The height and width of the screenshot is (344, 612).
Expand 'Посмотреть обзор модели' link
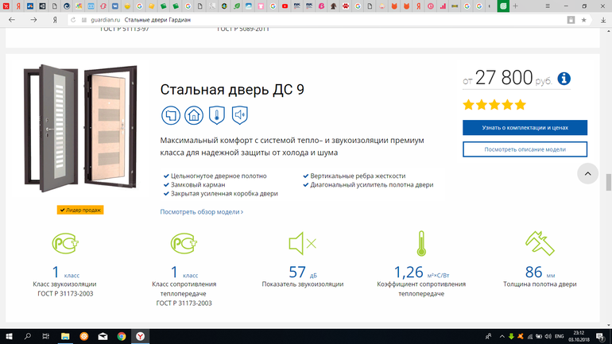pyautogui.click(x=202, y=212)
